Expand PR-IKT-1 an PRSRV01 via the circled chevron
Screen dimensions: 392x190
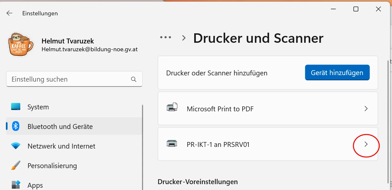(x=366, y=144)
